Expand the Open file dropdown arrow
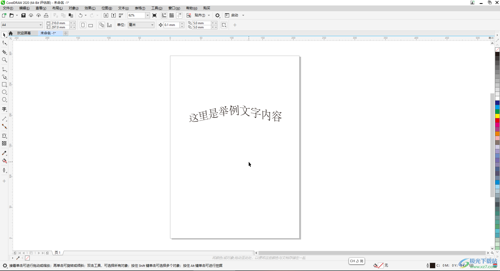This screenshot has height=271, width=500. [x=17, y=15]
